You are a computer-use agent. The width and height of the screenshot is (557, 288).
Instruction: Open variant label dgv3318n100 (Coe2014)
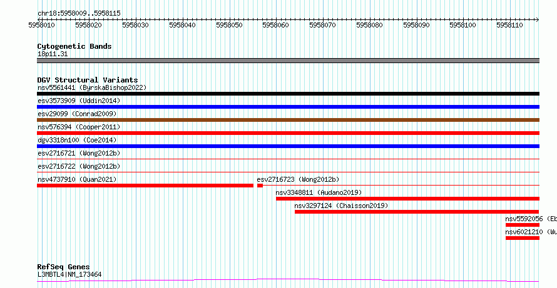[x=77, y=140]
